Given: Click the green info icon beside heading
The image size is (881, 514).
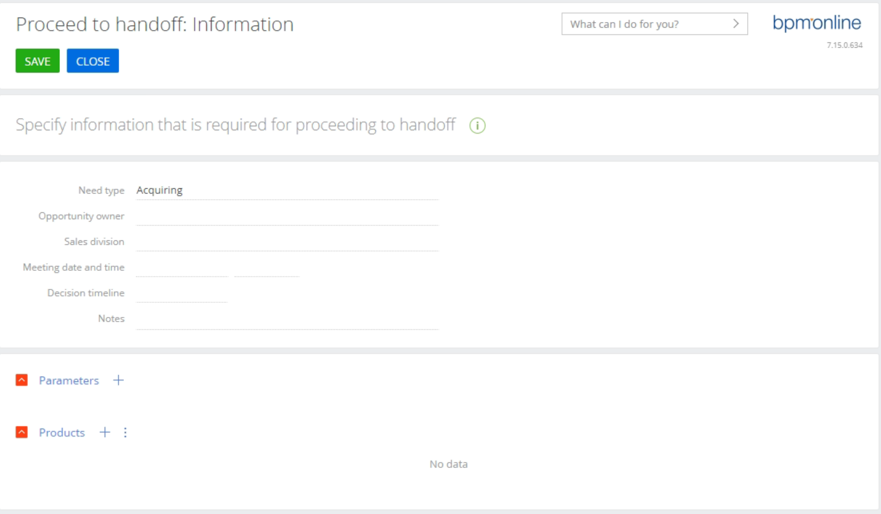Looking at the screenshot, I should pyautogui.click(x=477, y=125).
